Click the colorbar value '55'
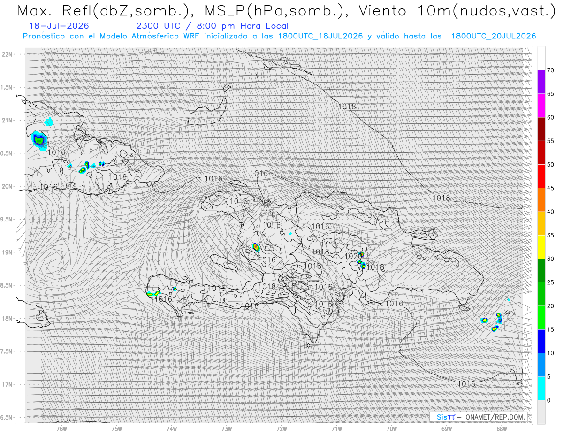The width and height of the screenshot is (563, 435). coord(551,141)
